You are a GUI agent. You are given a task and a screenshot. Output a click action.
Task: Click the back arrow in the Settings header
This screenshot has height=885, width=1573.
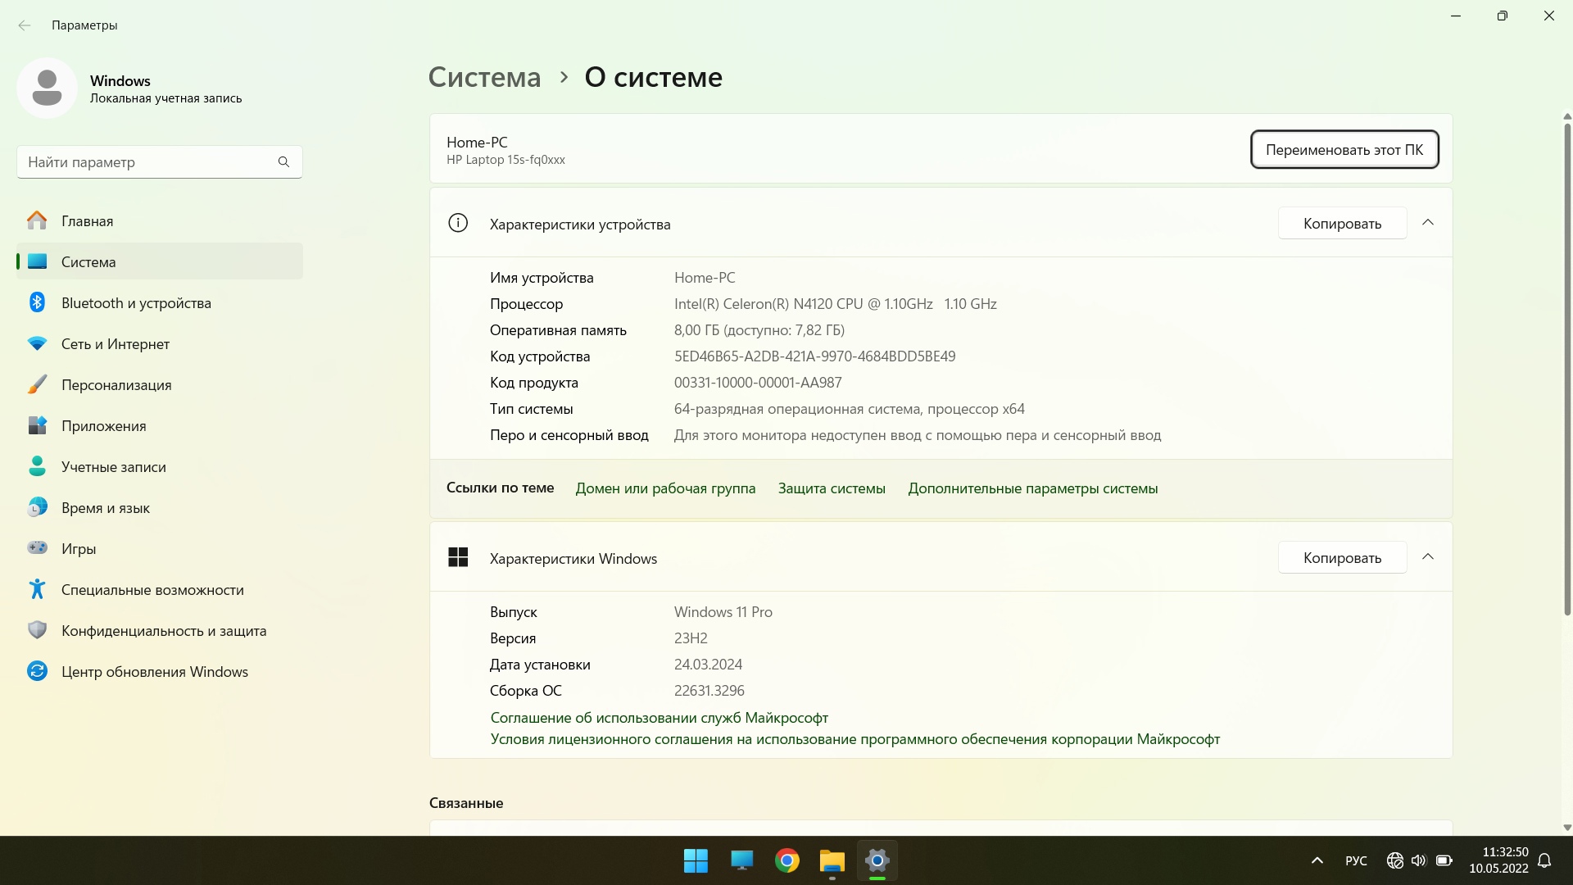pos(25,25)
